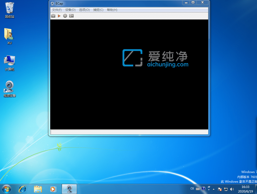
Task: Select the 视频设备 webcam shortcut icon
Action: pos(10,89)
